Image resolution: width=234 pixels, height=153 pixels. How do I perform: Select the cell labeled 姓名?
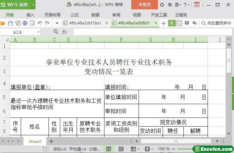point(34,127)
